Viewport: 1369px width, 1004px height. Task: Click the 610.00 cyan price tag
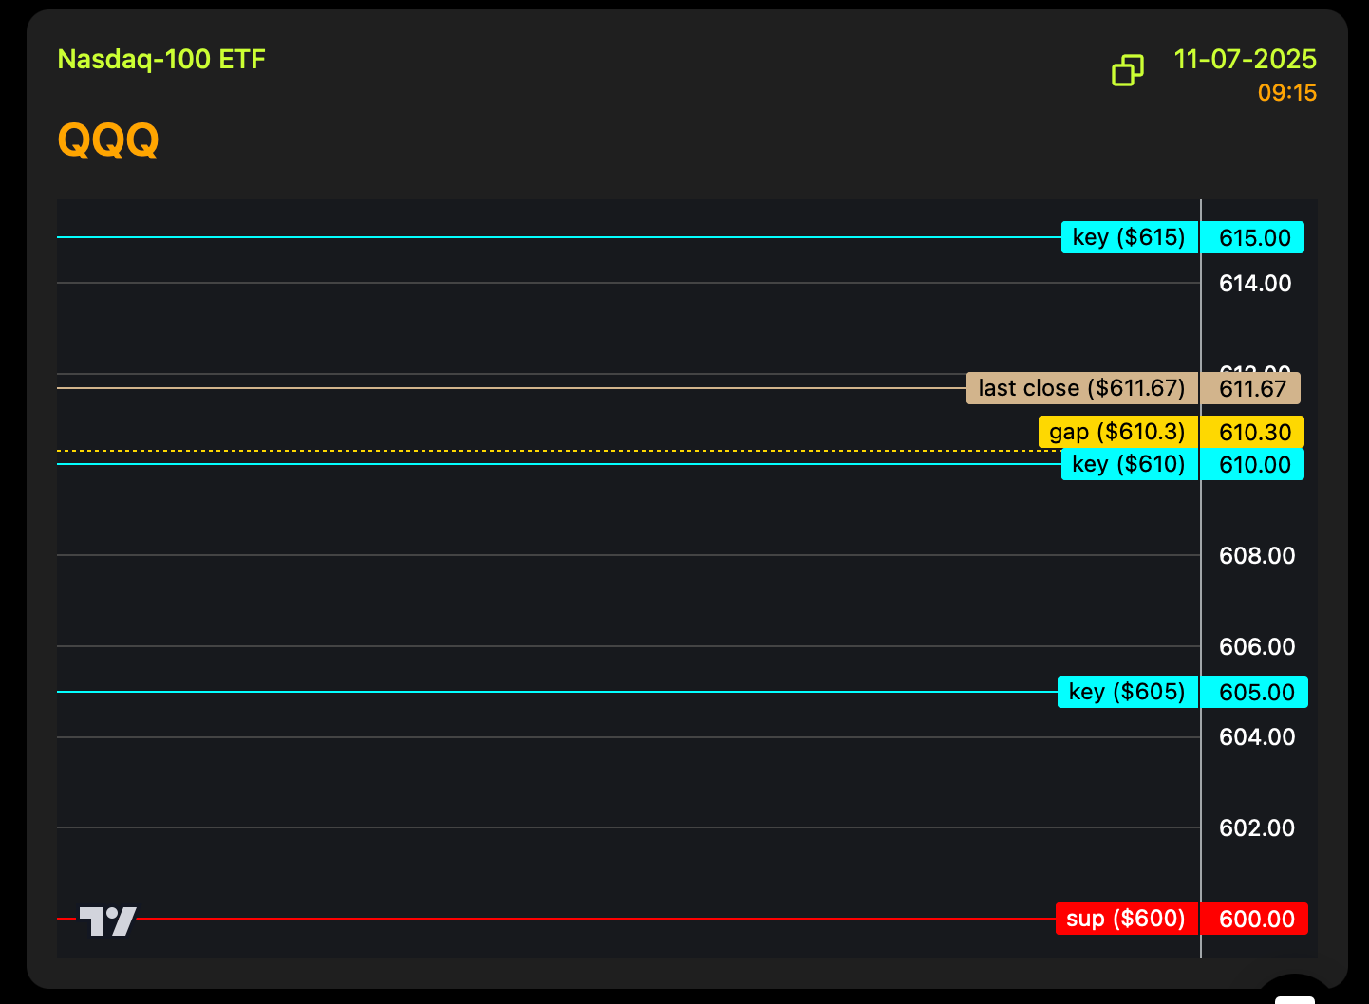click(x=1254, y=464)
